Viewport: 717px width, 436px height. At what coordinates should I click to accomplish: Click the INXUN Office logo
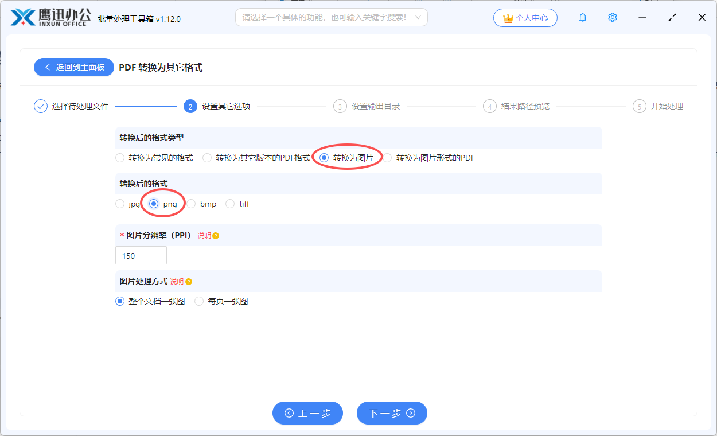(51, 18)
